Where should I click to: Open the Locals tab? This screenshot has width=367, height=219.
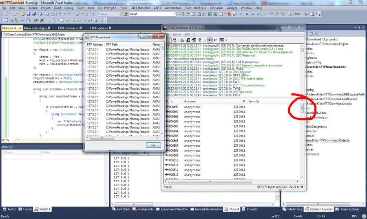(x=25, y=209)
